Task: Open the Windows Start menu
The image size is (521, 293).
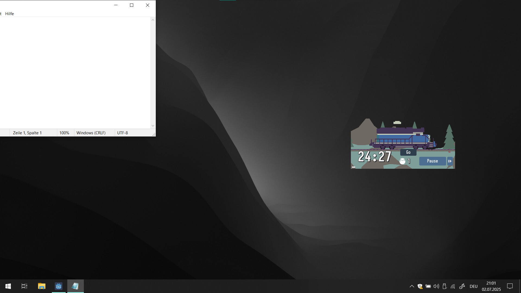Action: point(8,286)
